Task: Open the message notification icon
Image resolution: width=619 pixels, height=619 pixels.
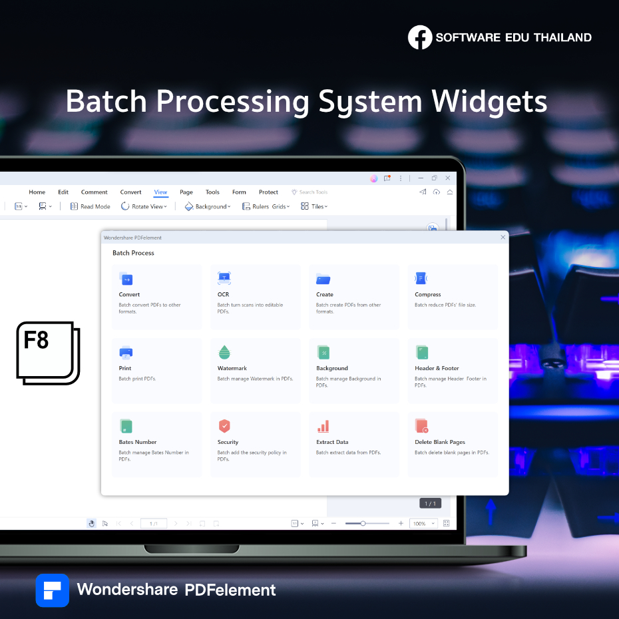Action: click(x=387, y=178)
